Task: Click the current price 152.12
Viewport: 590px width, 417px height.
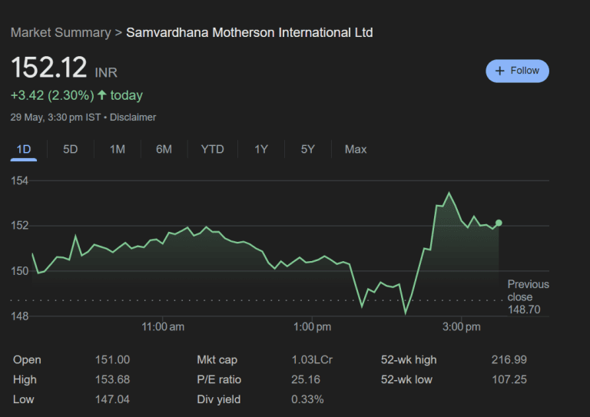Action: [x=49, y=68]
